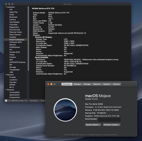Select Printers in the sidebar
The image size is (142, 141).
click(x=12, y=57)
